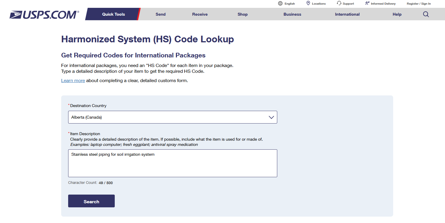
Task: Click the Support headset icon
Action: (x=339, y=3)
